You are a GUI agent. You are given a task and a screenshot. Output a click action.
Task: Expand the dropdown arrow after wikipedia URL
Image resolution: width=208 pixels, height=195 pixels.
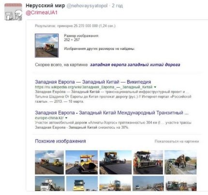155,87
